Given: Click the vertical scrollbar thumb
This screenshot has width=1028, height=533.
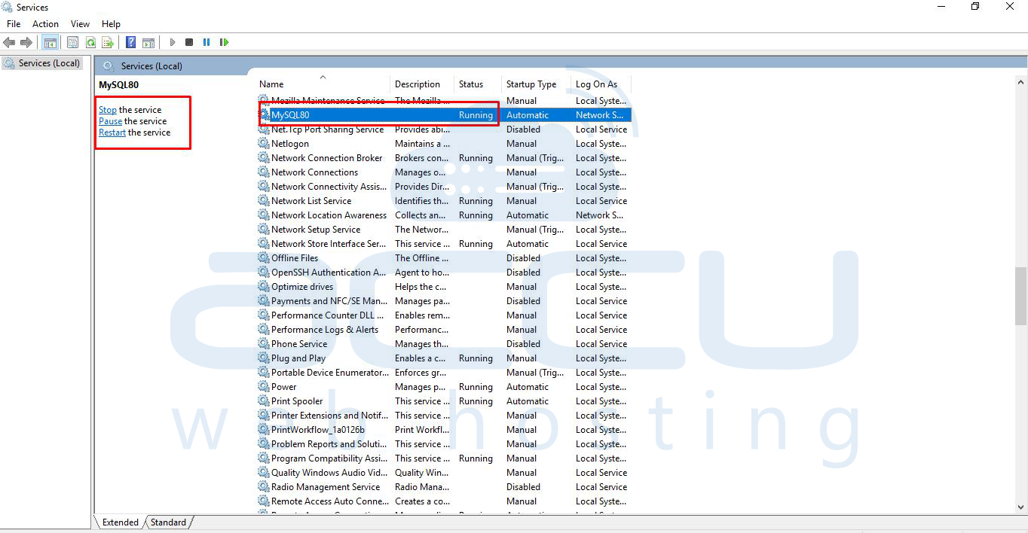Looking at the screenshot, I should tap(1021, 296).
